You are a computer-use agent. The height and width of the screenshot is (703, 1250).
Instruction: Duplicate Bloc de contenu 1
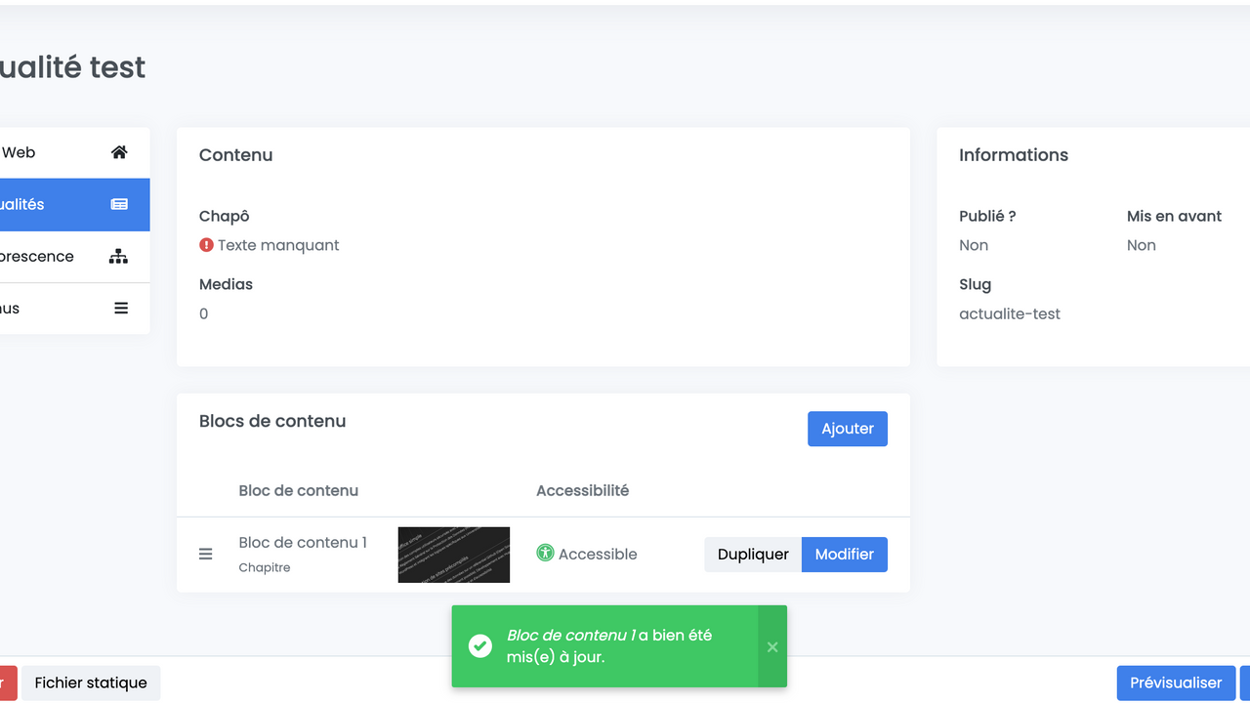(x=752, y=555)
